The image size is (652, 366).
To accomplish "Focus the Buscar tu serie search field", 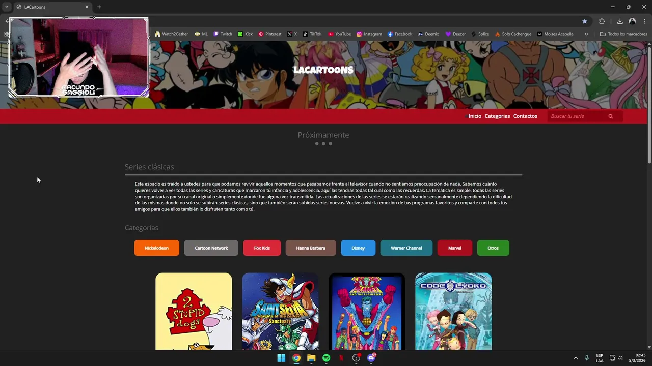I will point(578,116).
